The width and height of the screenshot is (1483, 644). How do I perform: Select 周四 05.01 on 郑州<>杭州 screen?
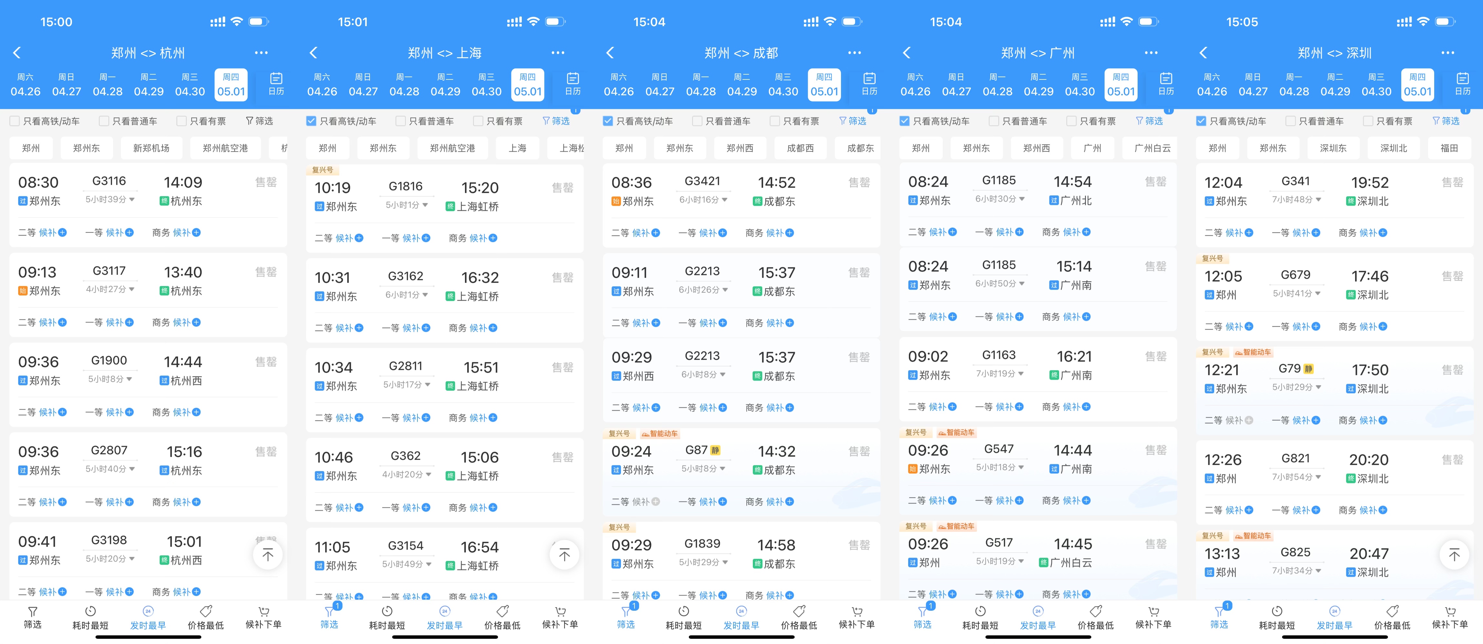point(231,85)
